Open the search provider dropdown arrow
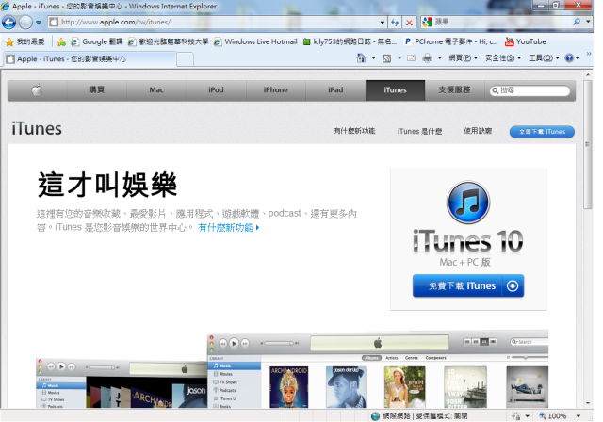603x422 pixels. tap(588, 22)
